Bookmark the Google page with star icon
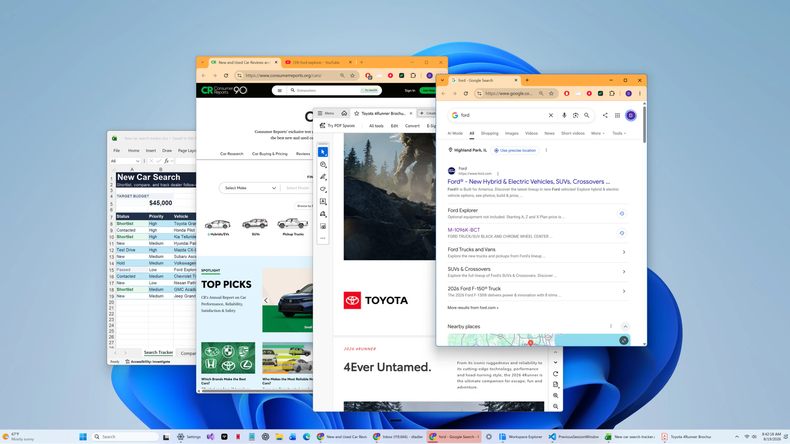This screenshot has width=790, height=444. [x=551, y=93]
